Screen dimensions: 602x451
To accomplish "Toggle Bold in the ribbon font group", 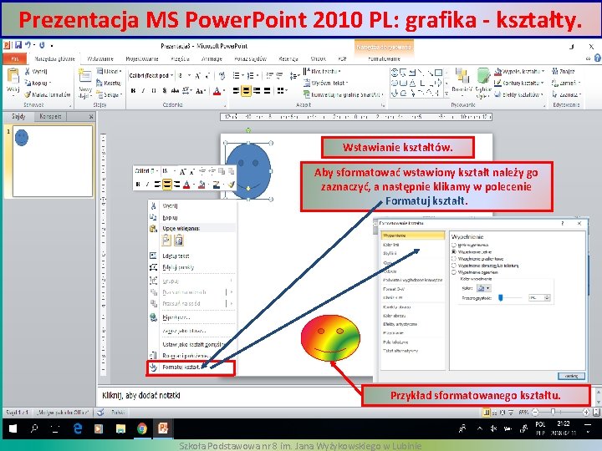I will (x=133, y=91).
